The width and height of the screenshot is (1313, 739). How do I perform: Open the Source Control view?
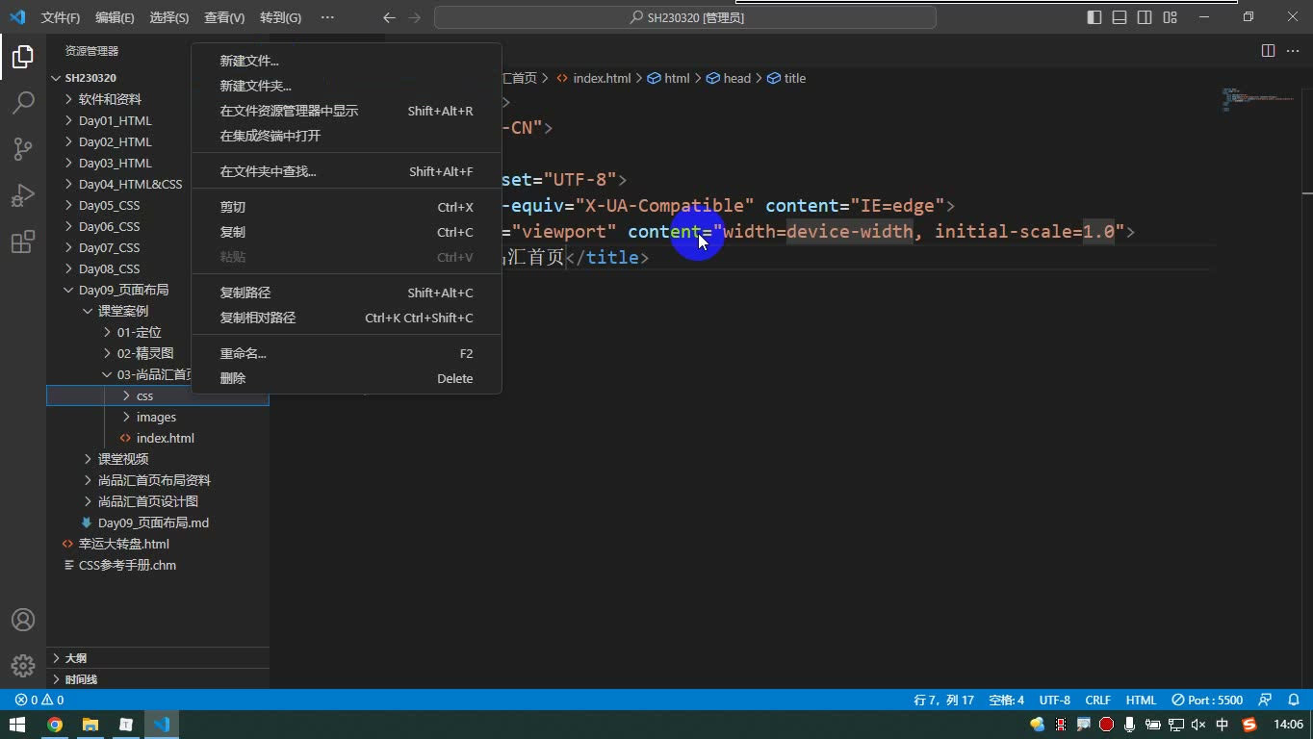point(23,149)
